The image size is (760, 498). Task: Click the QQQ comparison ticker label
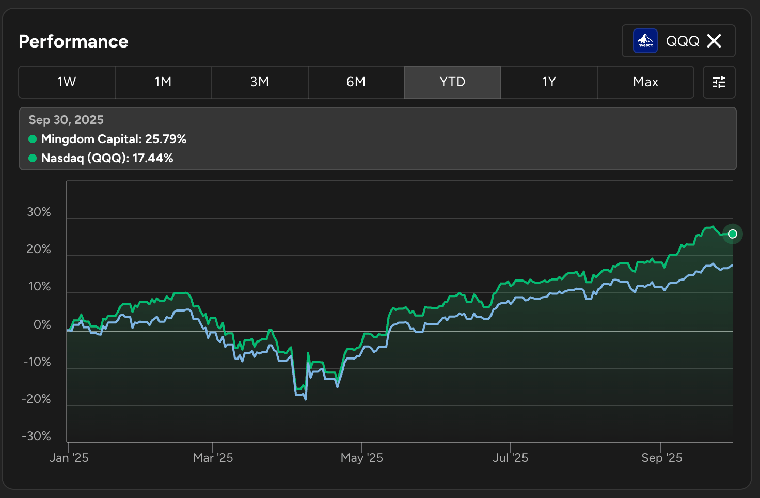[x=683, y=41]
